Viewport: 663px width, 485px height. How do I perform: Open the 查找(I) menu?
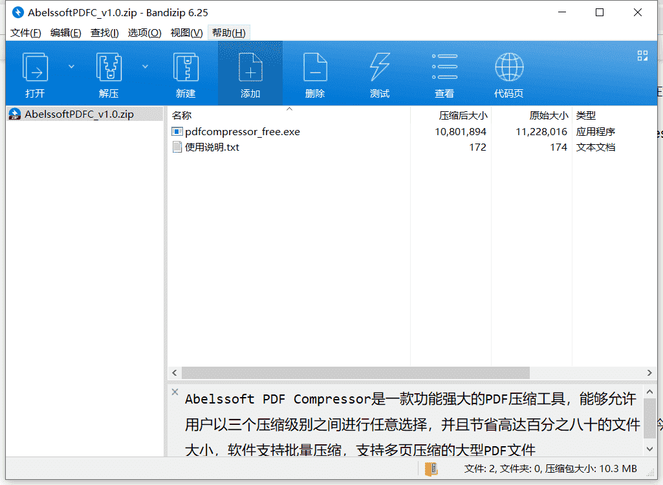(x=104, y=32)
